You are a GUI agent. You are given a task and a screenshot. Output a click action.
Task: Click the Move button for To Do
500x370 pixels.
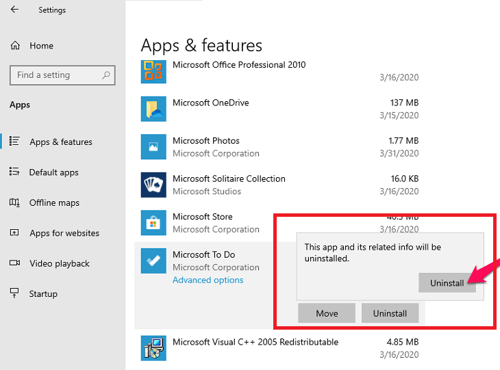[327, 313]
